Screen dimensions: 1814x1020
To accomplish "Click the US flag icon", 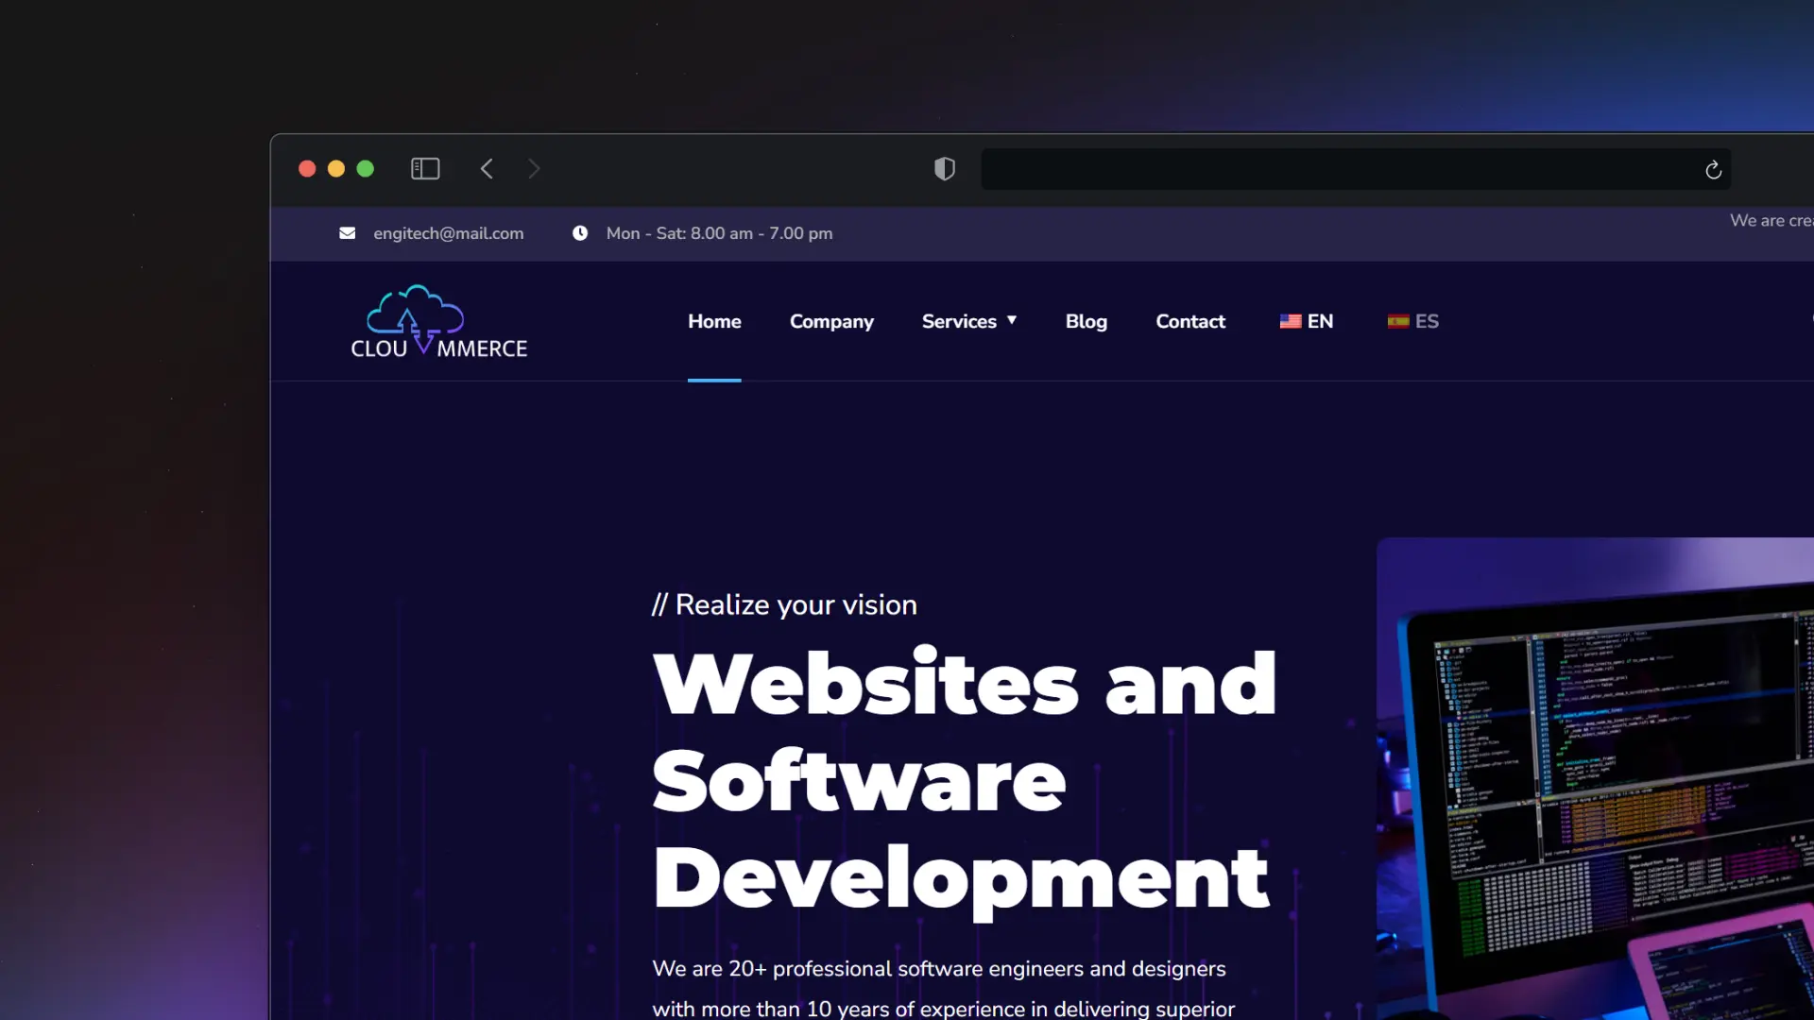I will click(x=1291, y=321).
